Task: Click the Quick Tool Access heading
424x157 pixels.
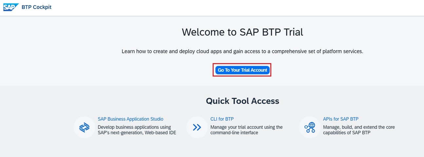Action: click(x=242, y=101)
